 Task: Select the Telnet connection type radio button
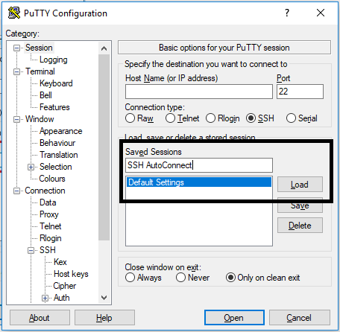click(170, 118)
